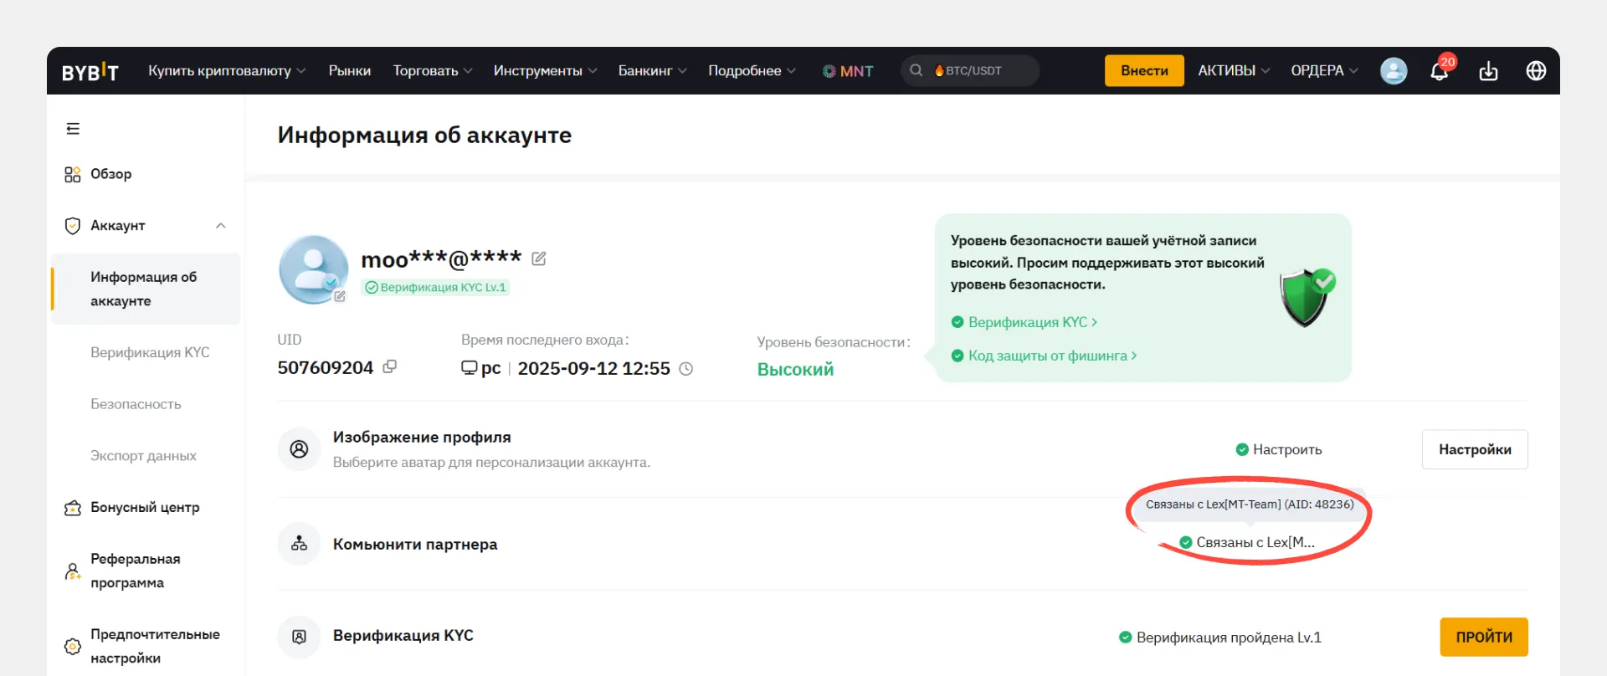Click the clock icon beside last login time
The height and width of the screenshot is (676, 1607).
pyautogui.click(x=685, y=369)
